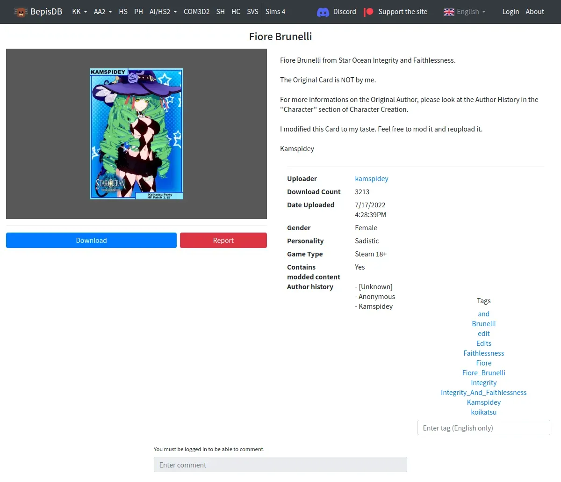This screenshot has height=482, width=561.
Task: Go to the Sims 4 section
Action: [275, 12]
